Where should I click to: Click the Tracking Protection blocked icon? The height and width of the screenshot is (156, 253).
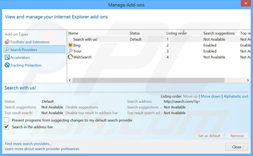[x=7, y=65]
